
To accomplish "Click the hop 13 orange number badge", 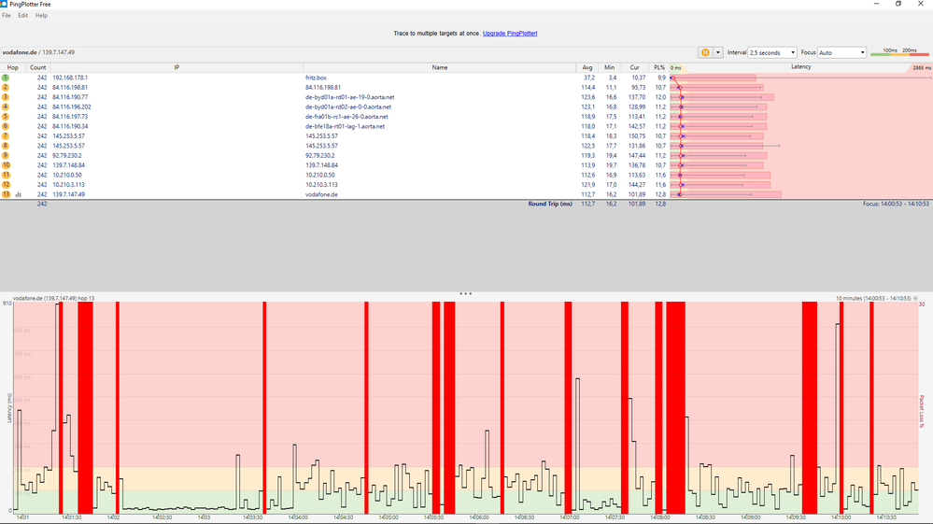I will (6, 194).
